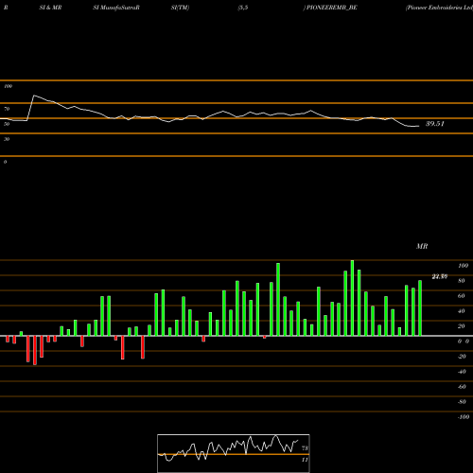Click the RSI axis label 0
Screen dimensions: 473x473
5,162
